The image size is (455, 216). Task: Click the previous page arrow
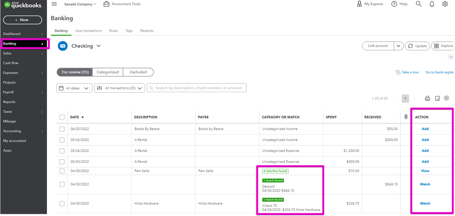tap(396, 99)
